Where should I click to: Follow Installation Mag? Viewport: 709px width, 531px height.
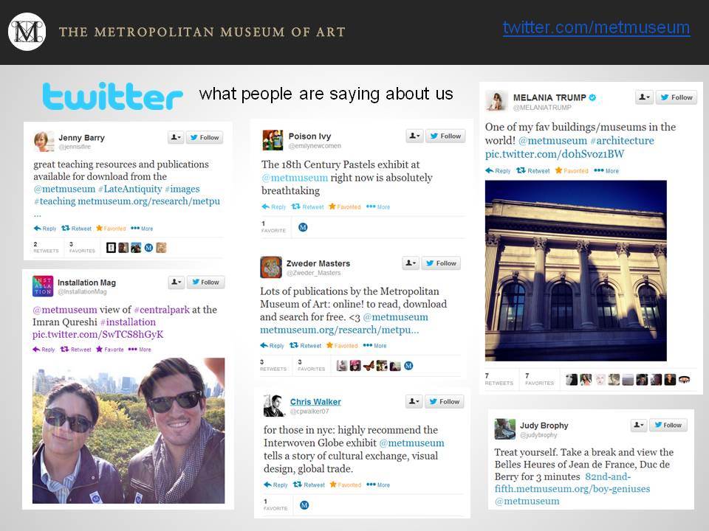click(206, 282)
